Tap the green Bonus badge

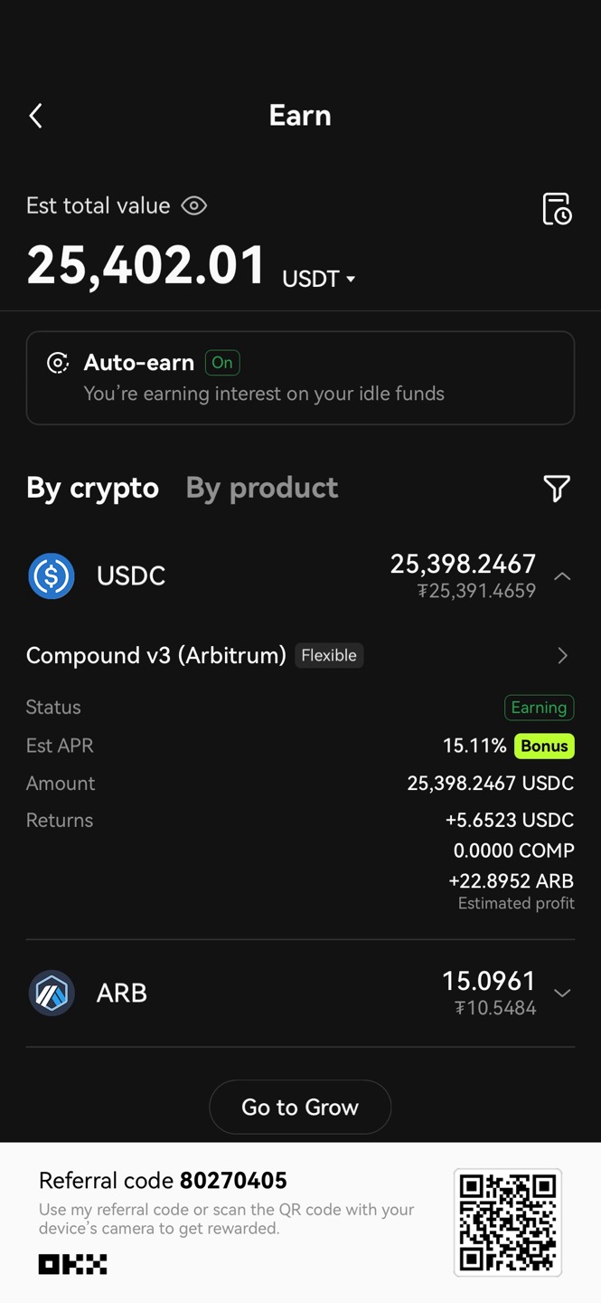544,746
